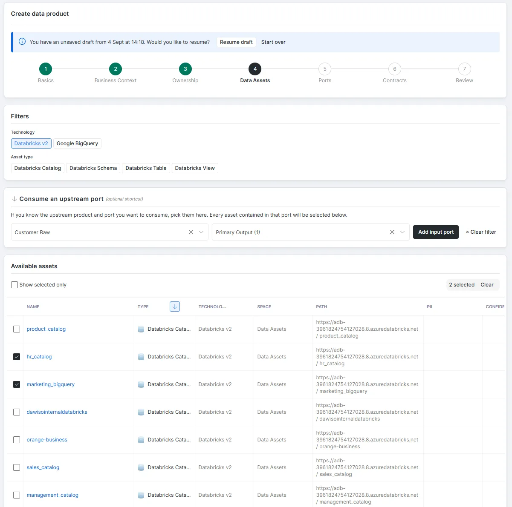Screen dimensions: 512x507
Task: Check the dawisointernaldatabricks checkbox
Action: pyautogui.click(x=17, y=412)
